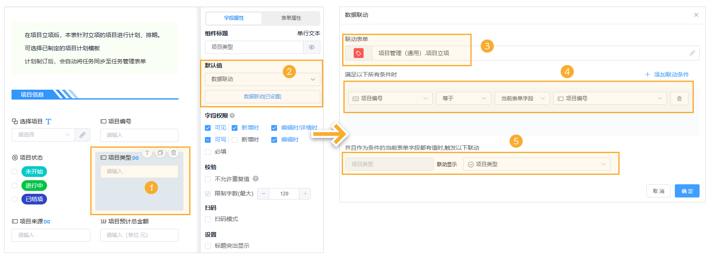This screenshot has height=260, width=714.
Task: Click the edit link icon in 联动表单 field
Action: click(x=692, y=53)
